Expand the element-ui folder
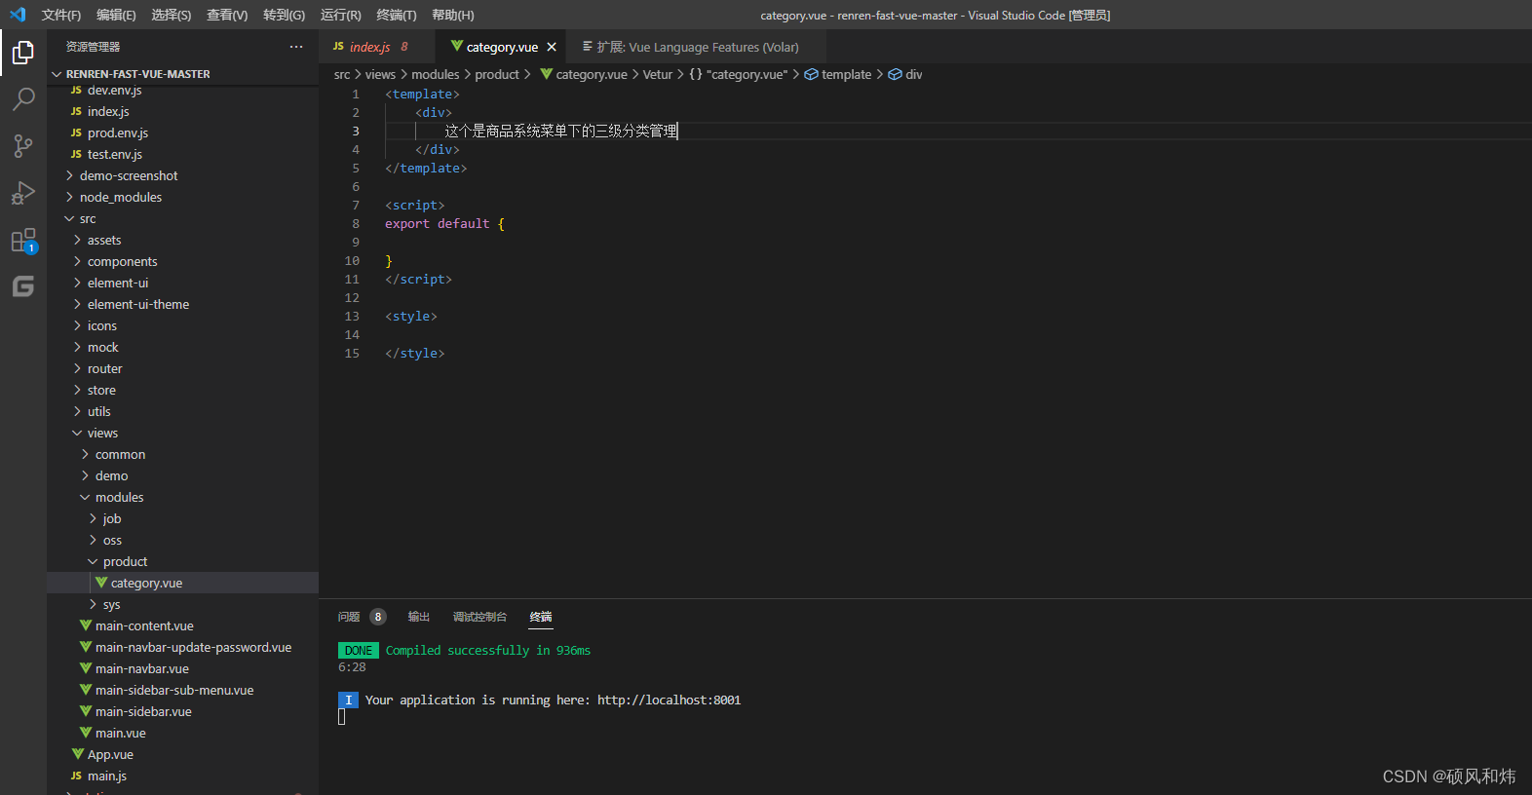Image resolution: width=1532 pixels, height=795 pixels. coord(183,283)
